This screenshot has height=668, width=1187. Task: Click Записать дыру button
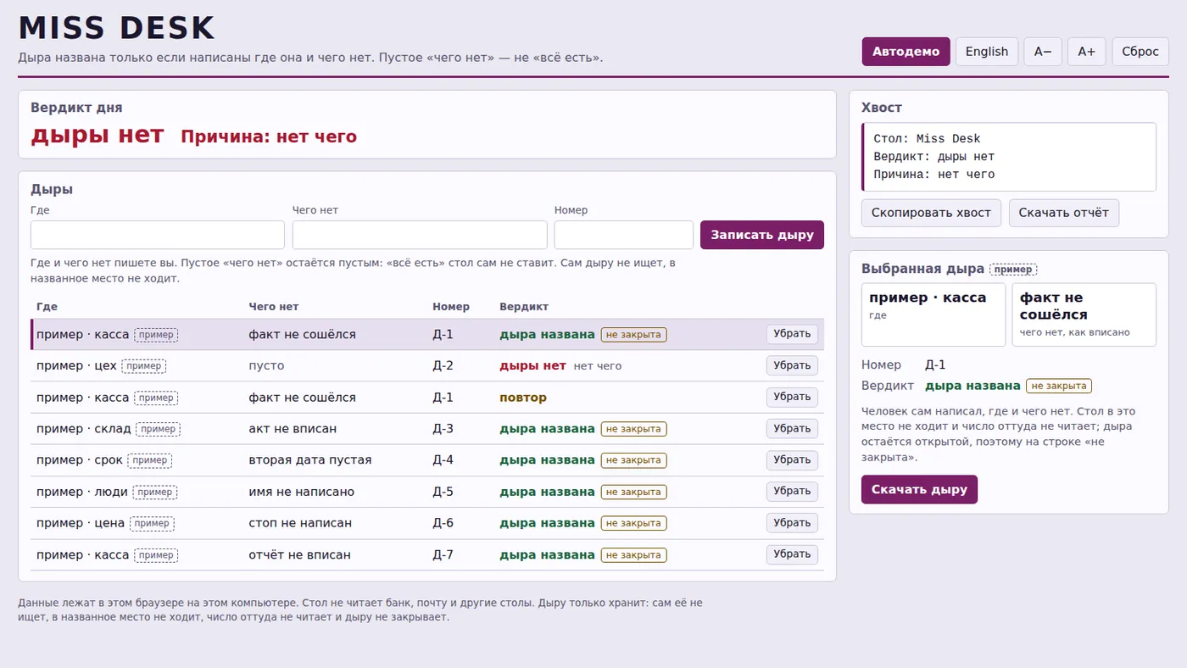click(762, 235)
